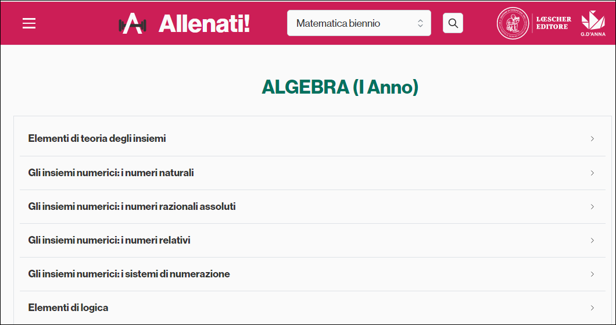Click the Allenati! site title

point(204,23)
